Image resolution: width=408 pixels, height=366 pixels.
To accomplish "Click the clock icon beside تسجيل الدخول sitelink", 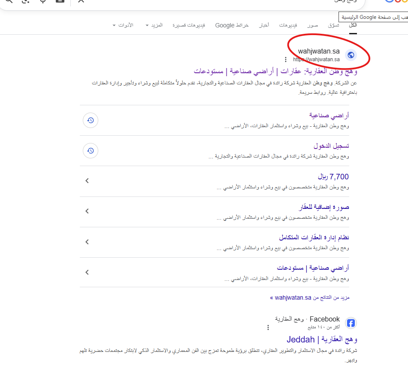I will [90, 151].
